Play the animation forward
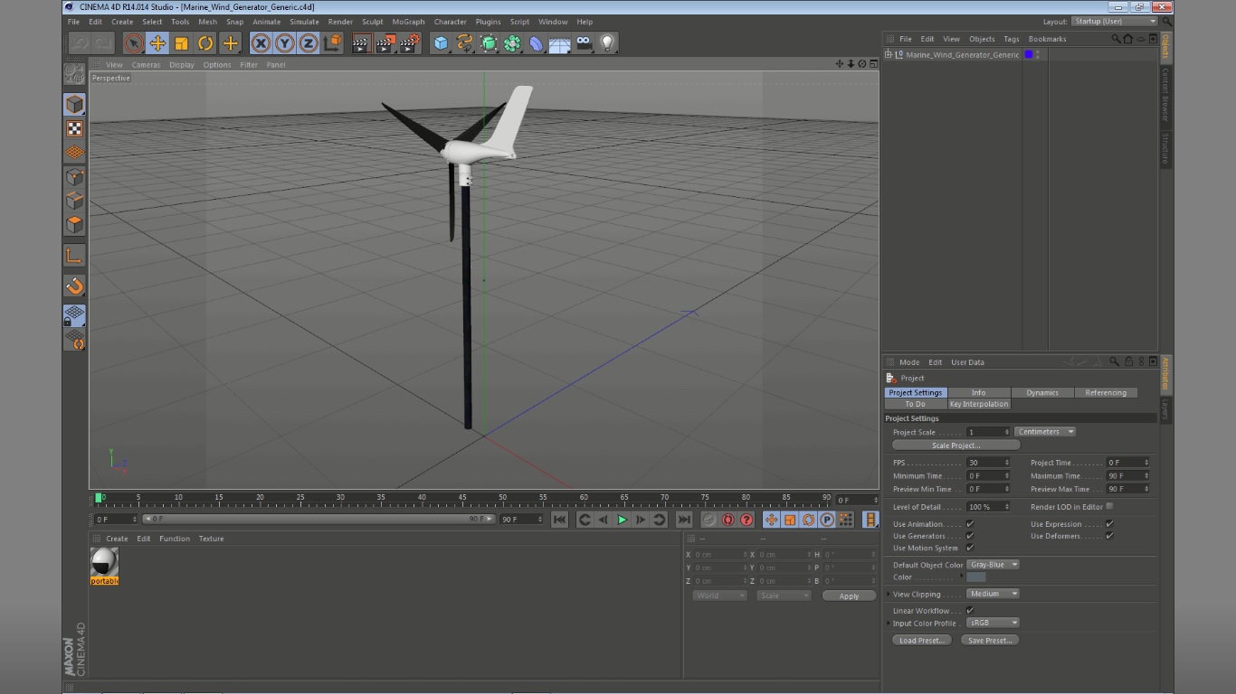 [x=622, y=520]
